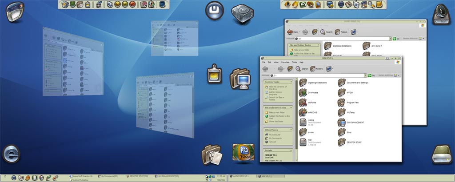Image resolution: width=455 pixels, height=182 pixels.
Task: Open the Program Files folder
Action: [x=348, y=102]
